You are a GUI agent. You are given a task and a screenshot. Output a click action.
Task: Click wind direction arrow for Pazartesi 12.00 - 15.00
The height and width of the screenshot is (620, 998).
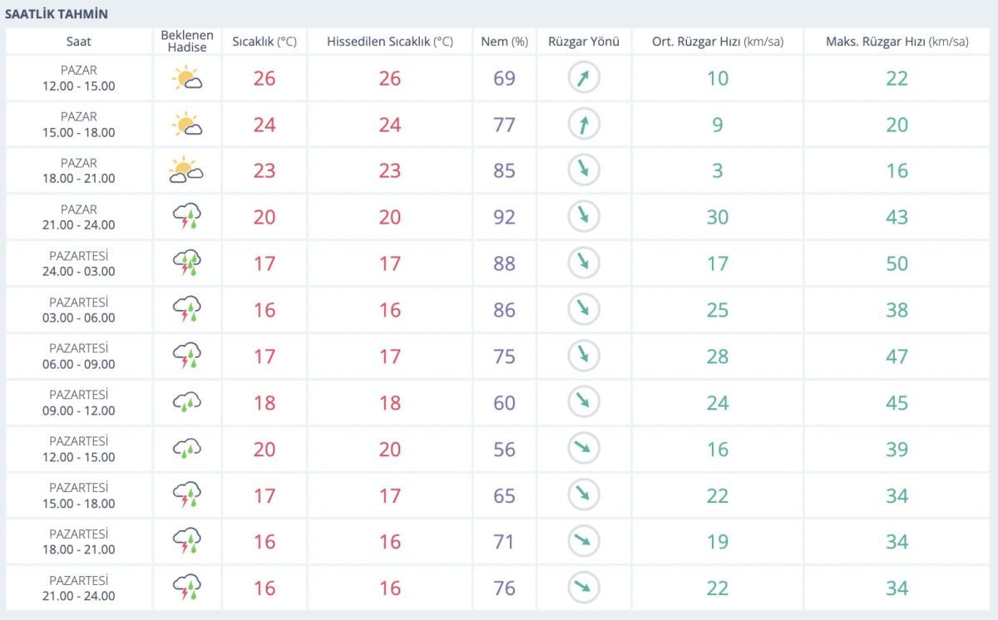pyautogui.click(x=584, y=450)
